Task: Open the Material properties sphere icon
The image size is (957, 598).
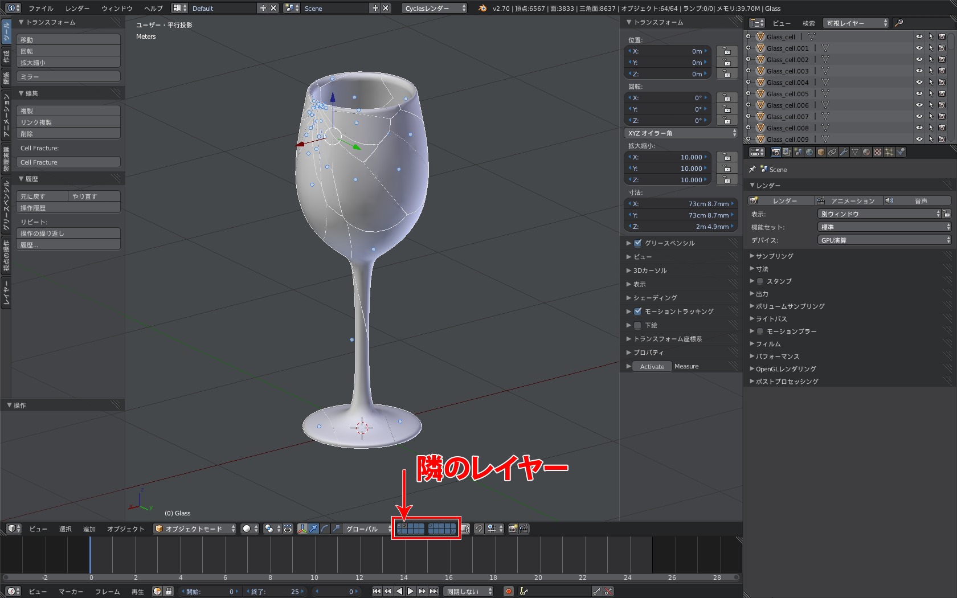Action: (x=866, y=152)
